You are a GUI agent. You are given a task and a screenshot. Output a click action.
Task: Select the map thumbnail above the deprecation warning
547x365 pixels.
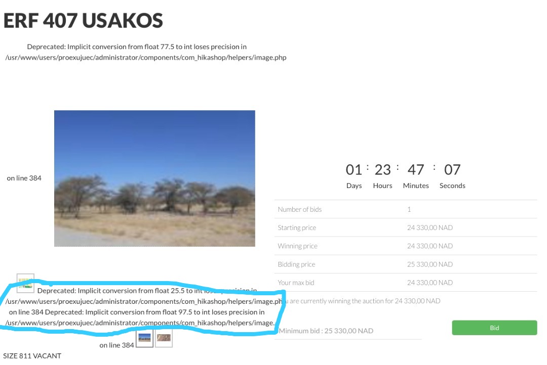[25, 283]
